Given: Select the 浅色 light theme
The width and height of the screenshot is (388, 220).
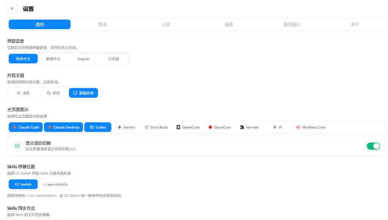Looking at the screenshot, I should click(23, 93).
